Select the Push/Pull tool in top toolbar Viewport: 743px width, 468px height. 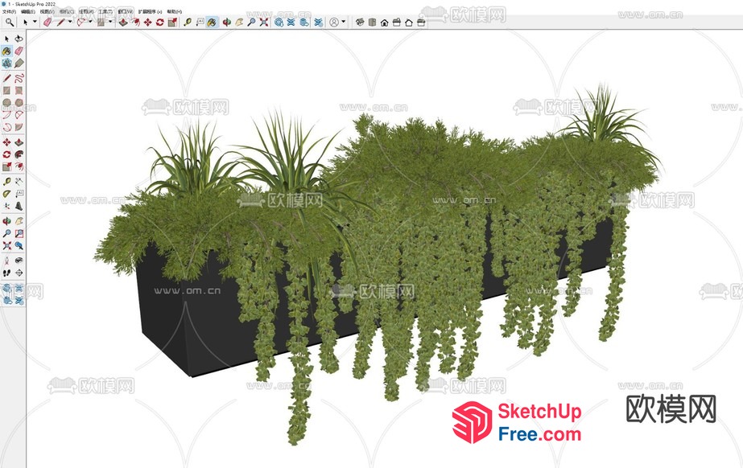[x=123, y=23]
